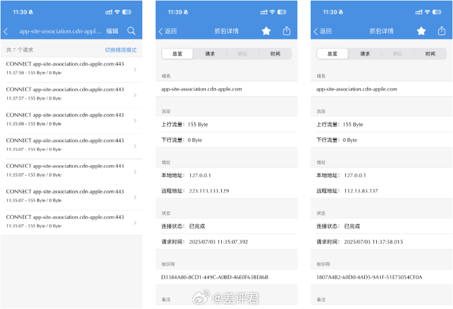This screenshot has width=453, height=309.
Task: Tap the domain name on the middle screen
Action: point(201,89)
